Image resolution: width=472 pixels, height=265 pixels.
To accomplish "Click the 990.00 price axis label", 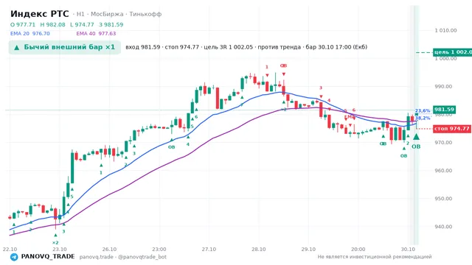I will [x=443, y=87].
